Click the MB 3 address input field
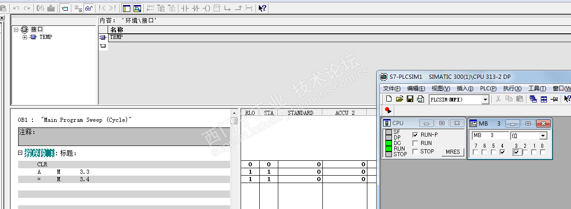Screen dimensions: 571x209 click(490, 136)
